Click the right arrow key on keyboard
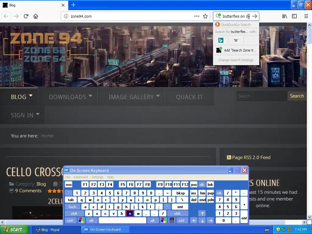Image resolution: width=312 pixels, height=234 pixels. pyautogui.click(x=211, y=221)
